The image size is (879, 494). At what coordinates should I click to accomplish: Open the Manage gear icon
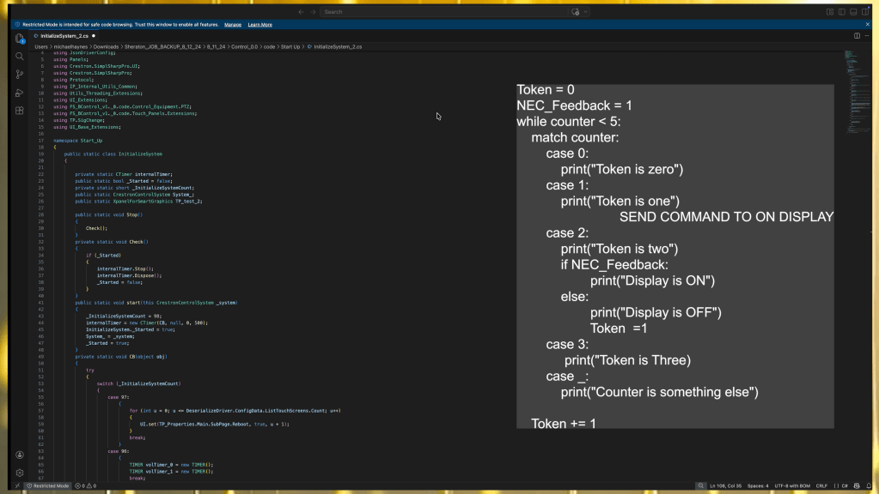20,473
